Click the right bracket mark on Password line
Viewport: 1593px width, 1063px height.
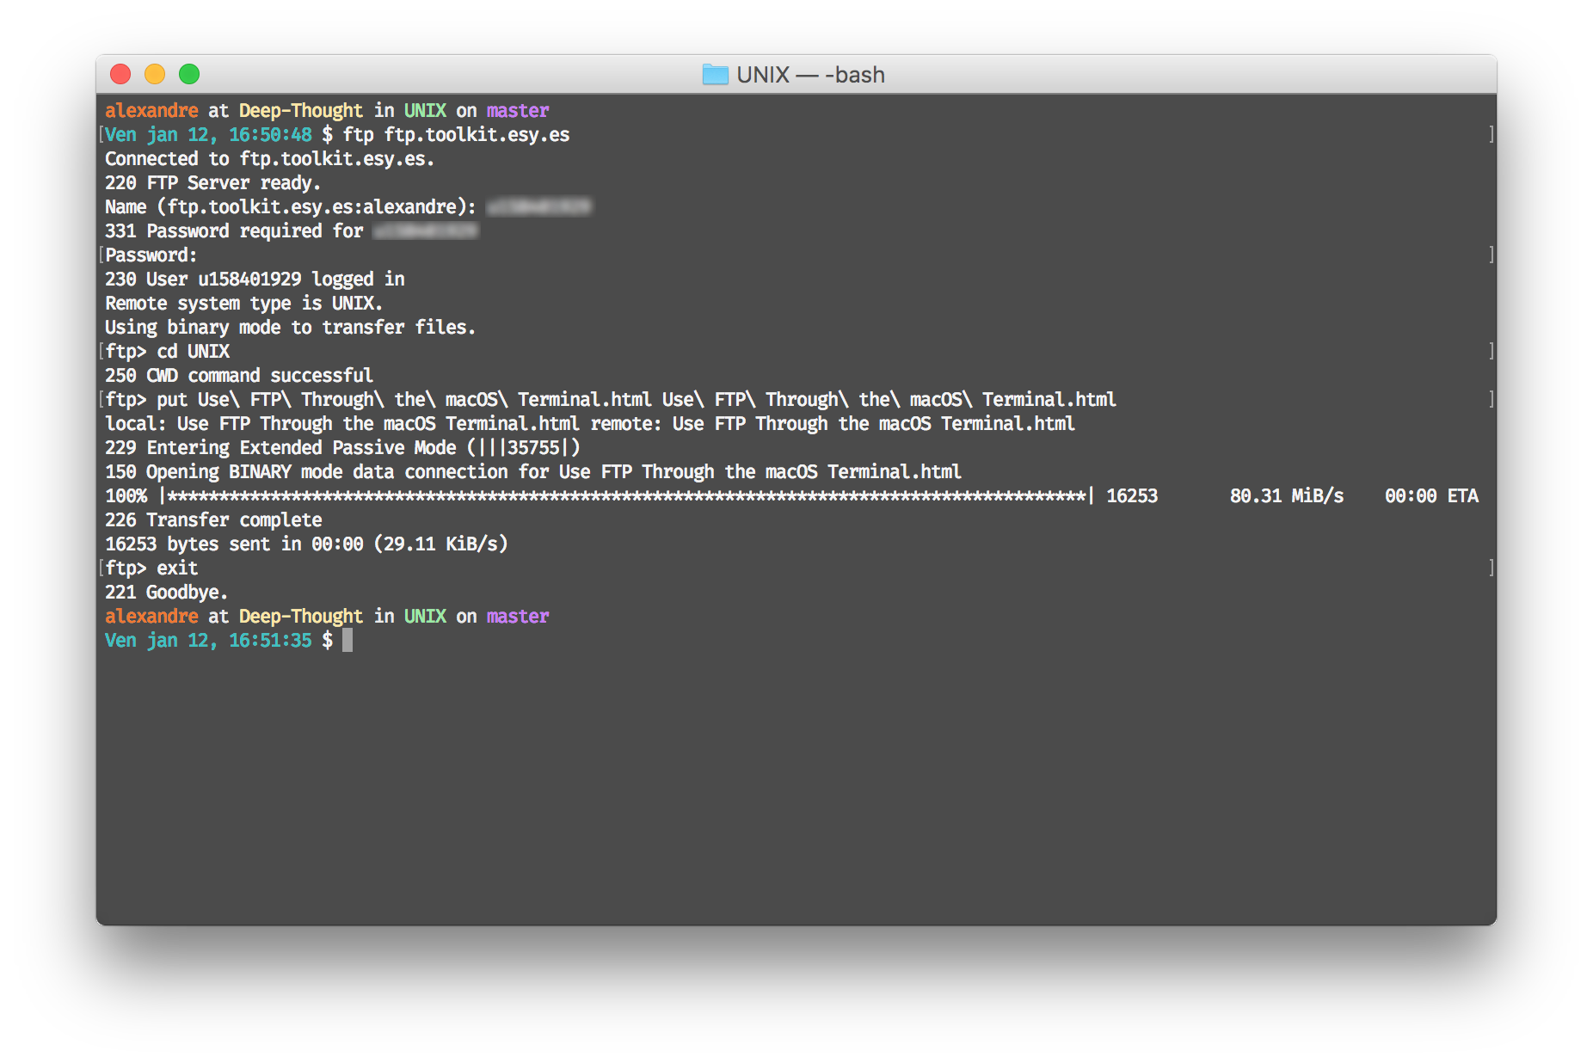1491,255
